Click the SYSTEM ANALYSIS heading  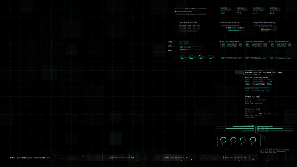pyautogui.click(x=254, y=71)
